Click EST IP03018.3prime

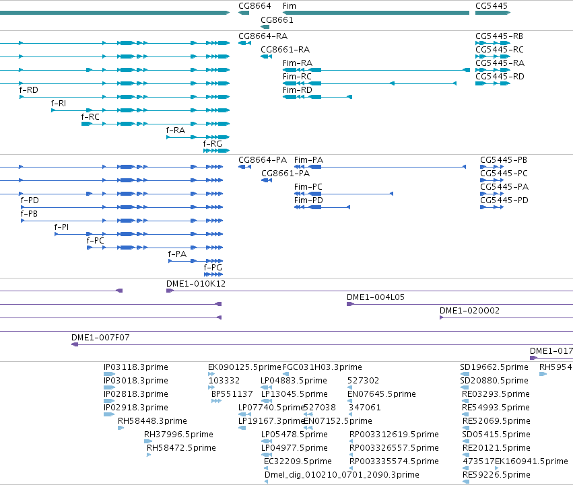136,381
